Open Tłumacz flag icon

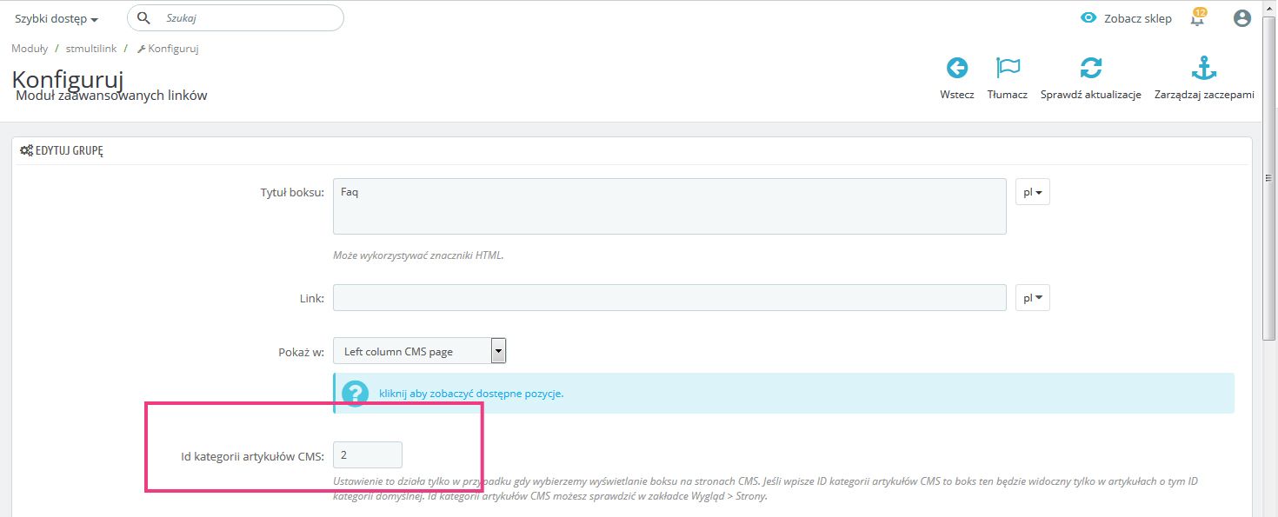pyautogui.click(x=1008, y=69)
